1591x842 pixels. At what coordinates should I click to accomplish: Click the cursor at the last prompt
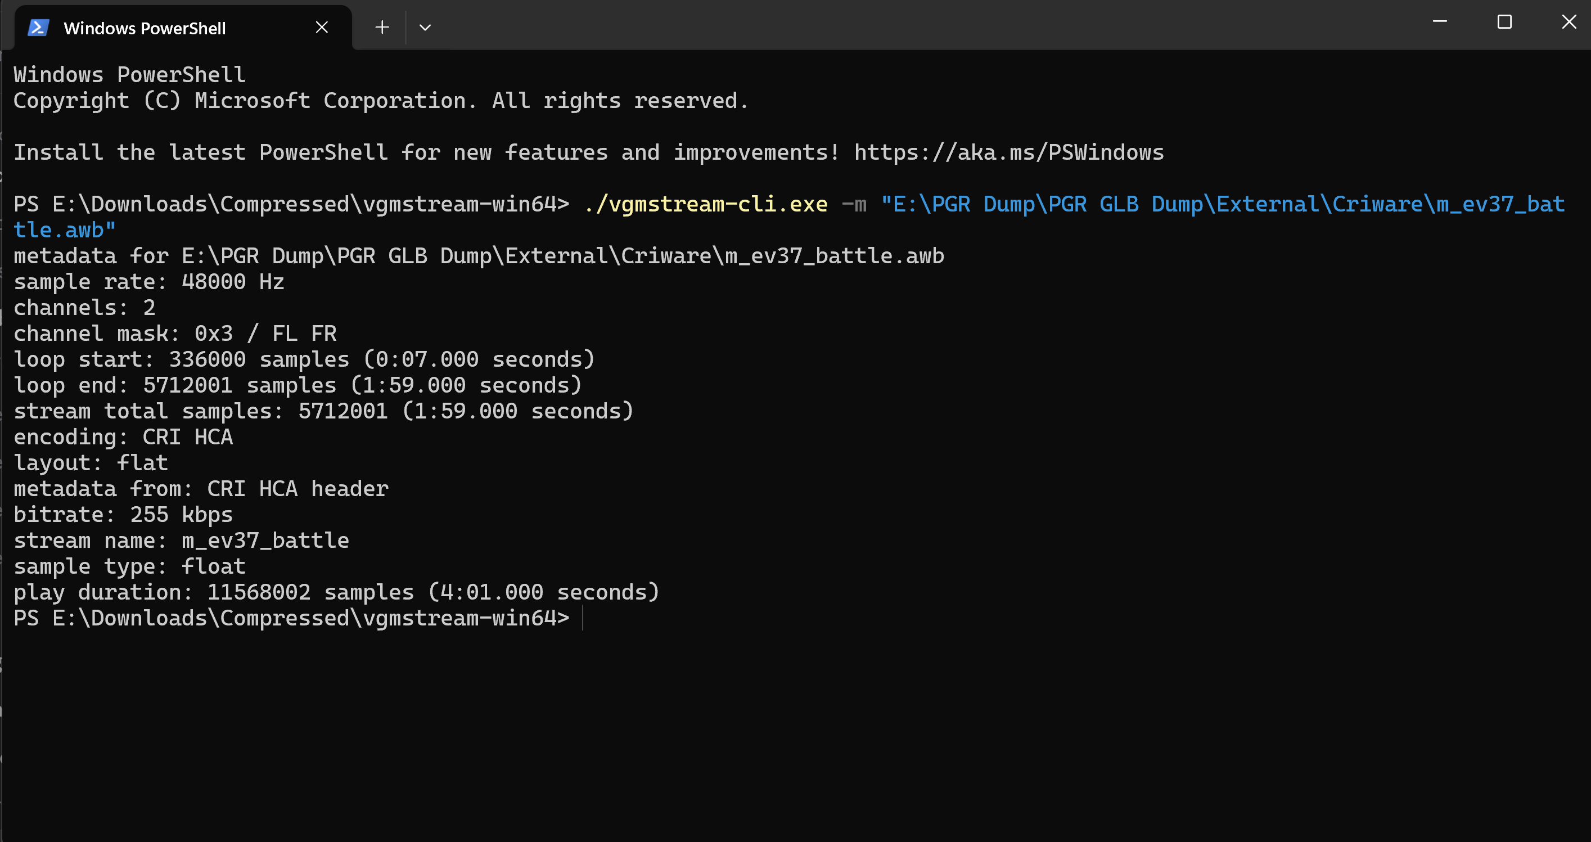583,618
